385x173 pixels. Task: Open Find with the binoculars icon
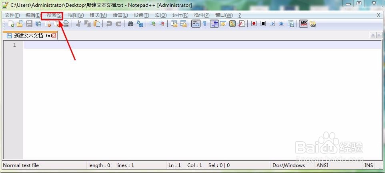coord(130,24)
